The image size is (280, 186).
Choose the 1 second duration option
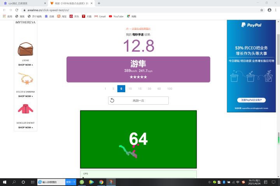click(105, 89)
